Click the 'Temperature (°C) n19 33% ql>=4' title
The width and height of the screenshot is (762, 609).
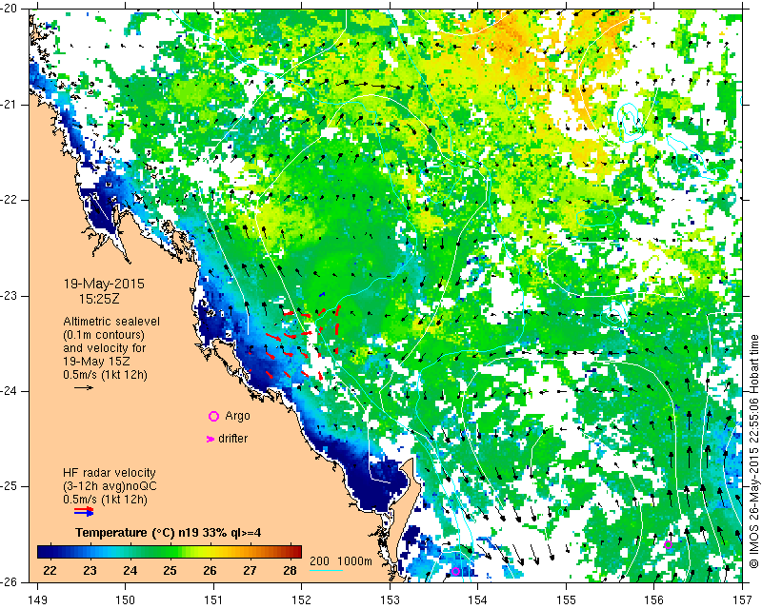(169, 533)
